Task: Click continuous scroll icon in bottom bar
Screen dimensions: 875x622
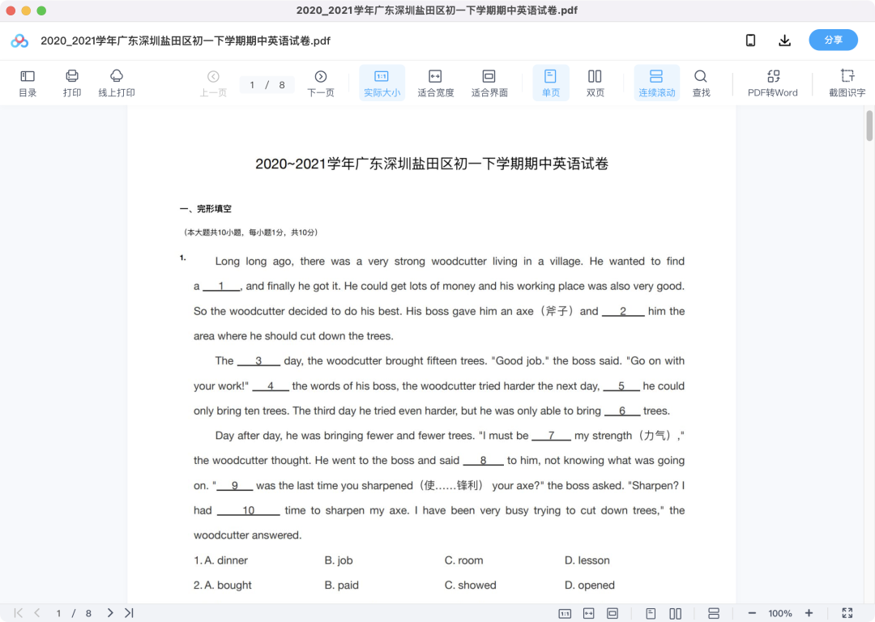Action: click(714, 614)
